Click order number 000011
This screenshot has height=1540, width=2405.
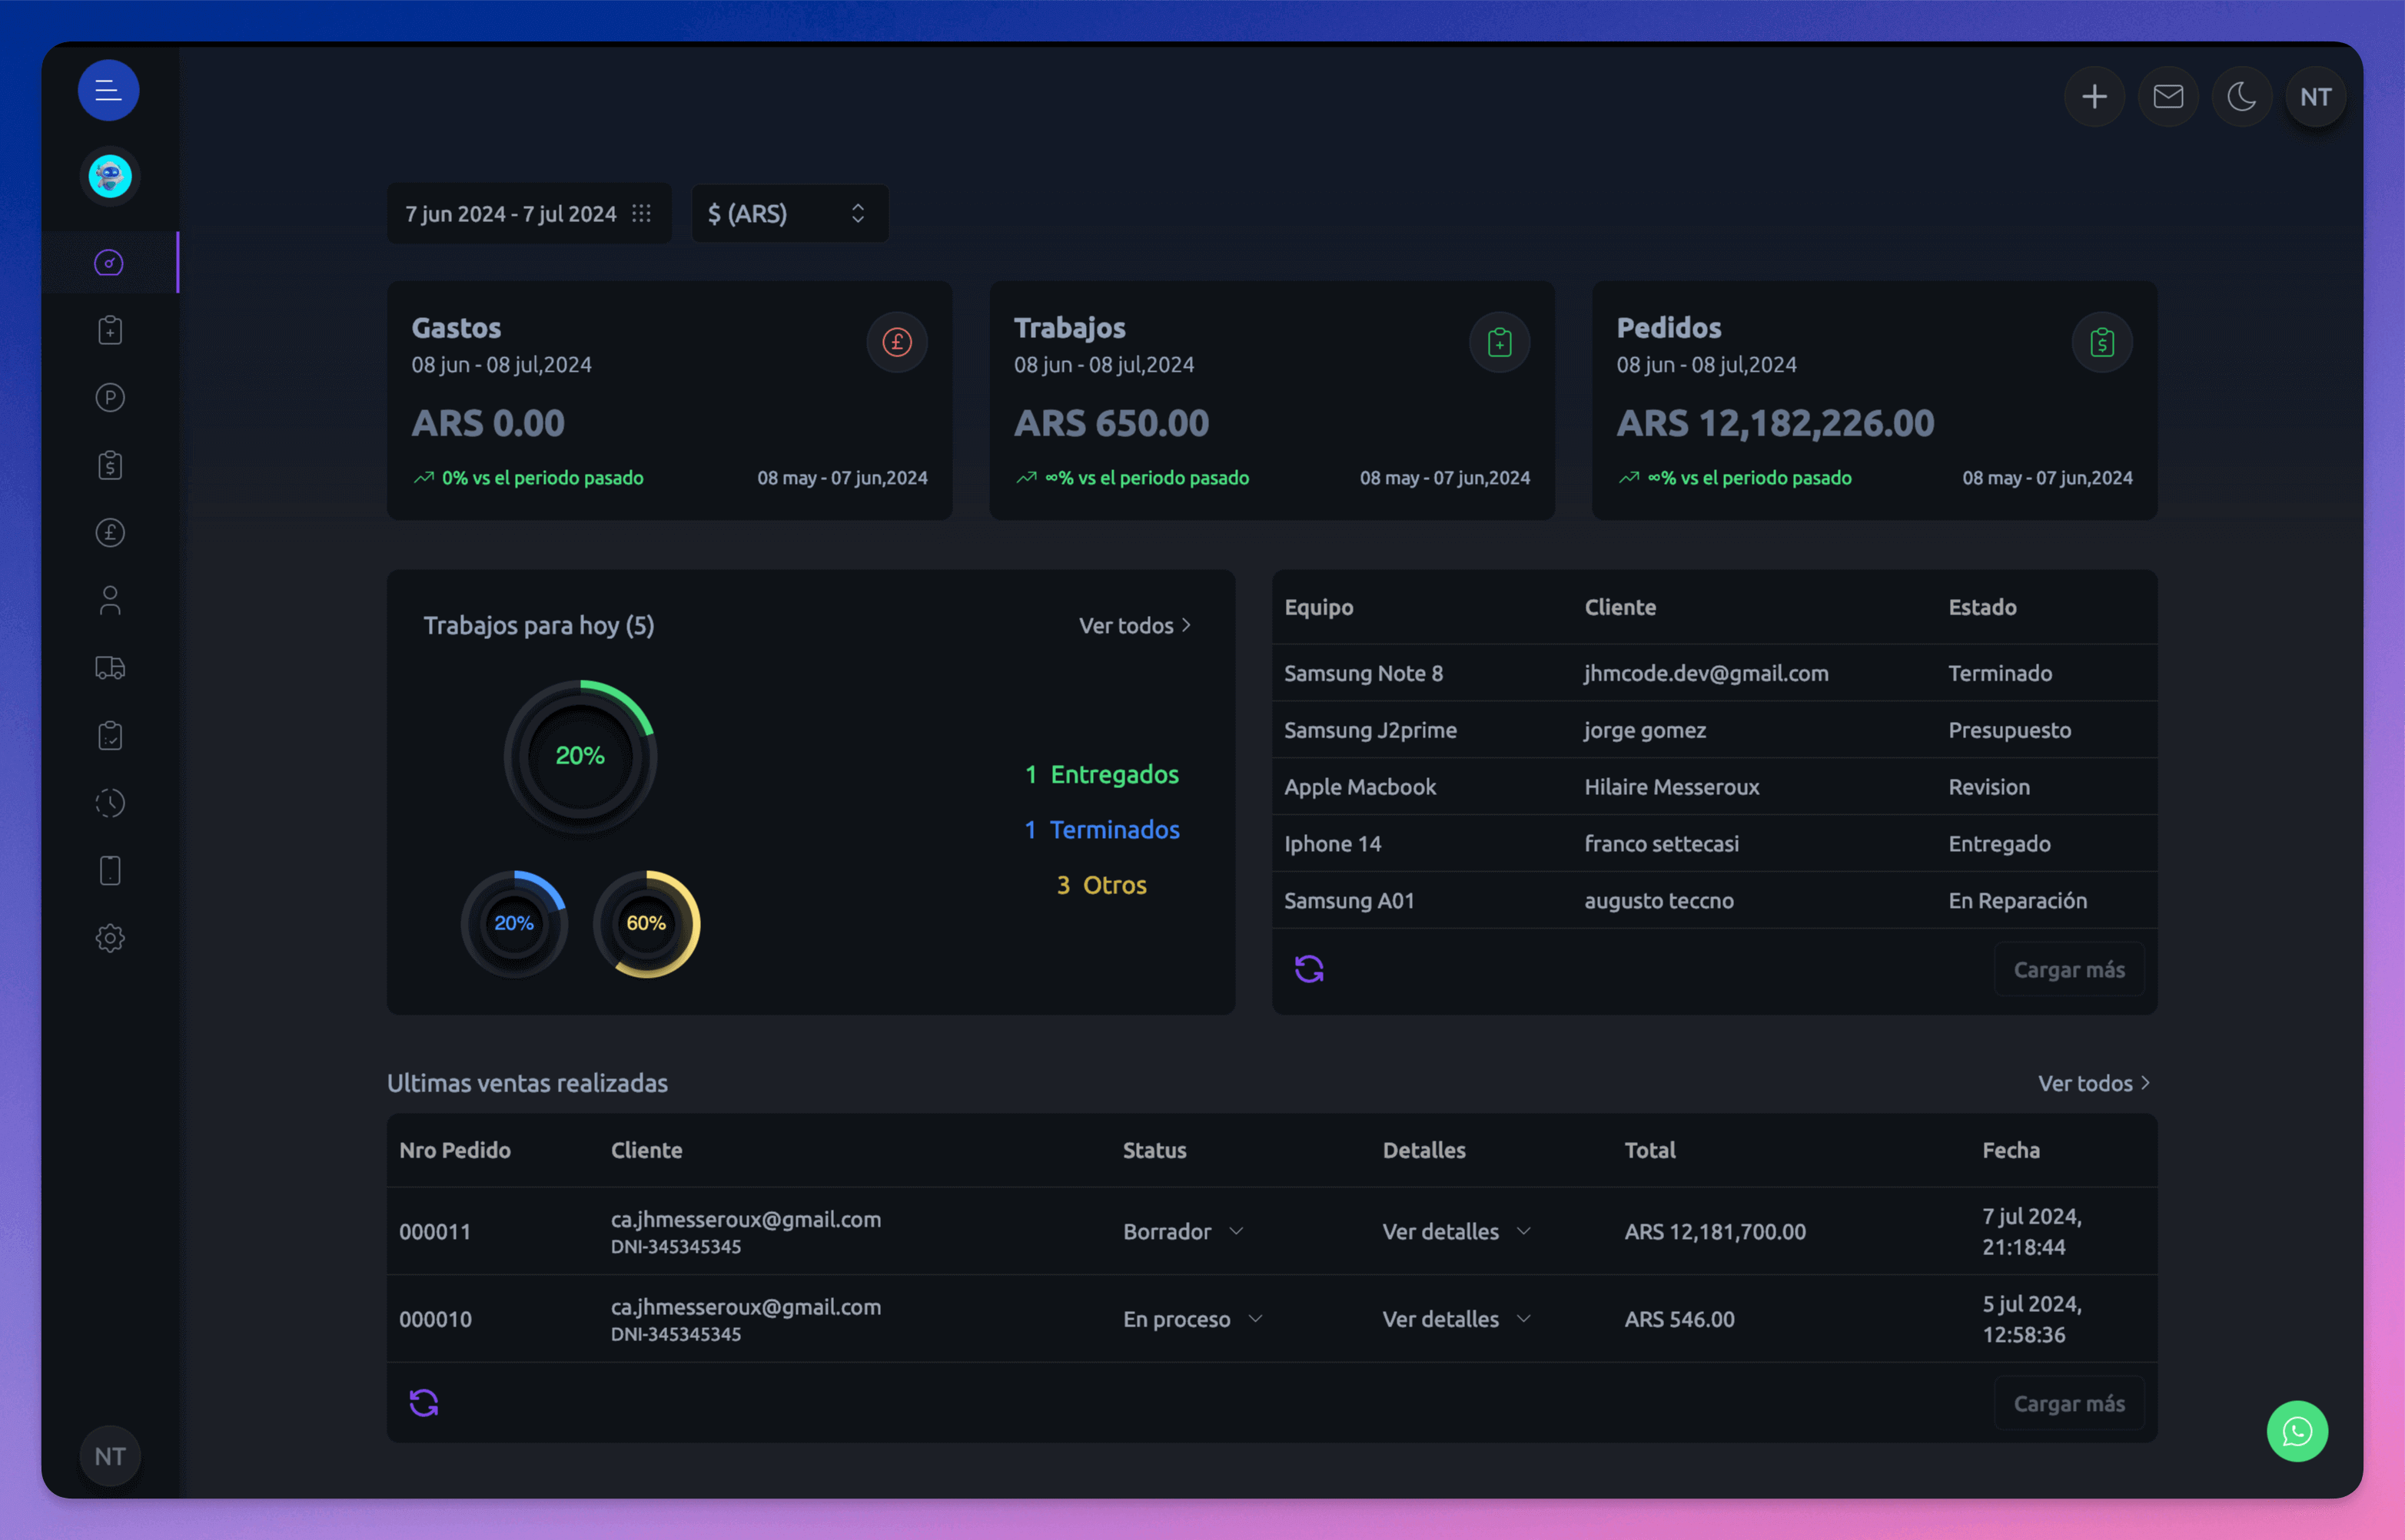434,1231
